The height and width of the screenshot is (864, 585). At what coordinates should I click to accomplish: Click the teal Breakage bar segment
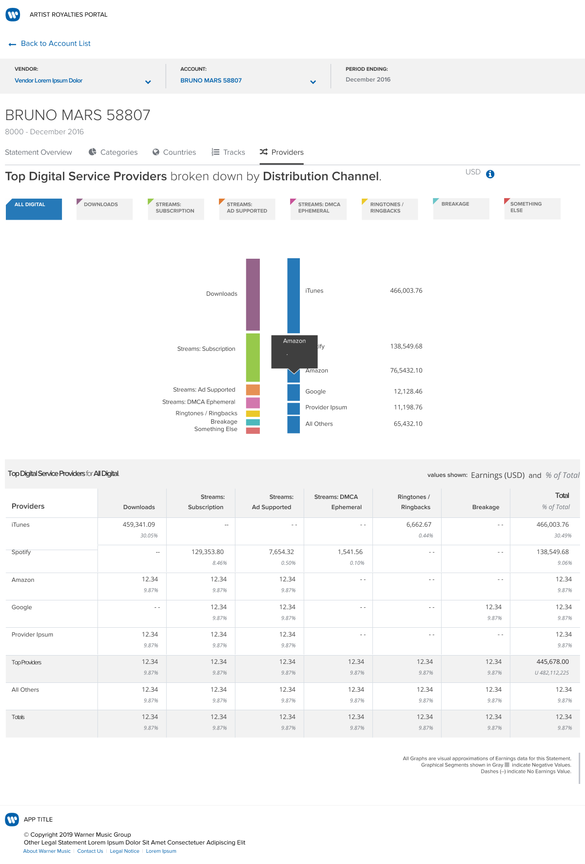pos(253,422)
